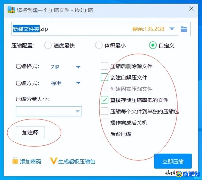Enable 压缩每个文件到单独的压缩包 checkbox
The width and height of the screenshot is (202, 180).
pos(105,111)
